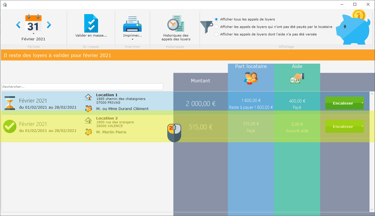Select filter for aide non versée
This screenshot has width=375, height=216.
(216, 34)
